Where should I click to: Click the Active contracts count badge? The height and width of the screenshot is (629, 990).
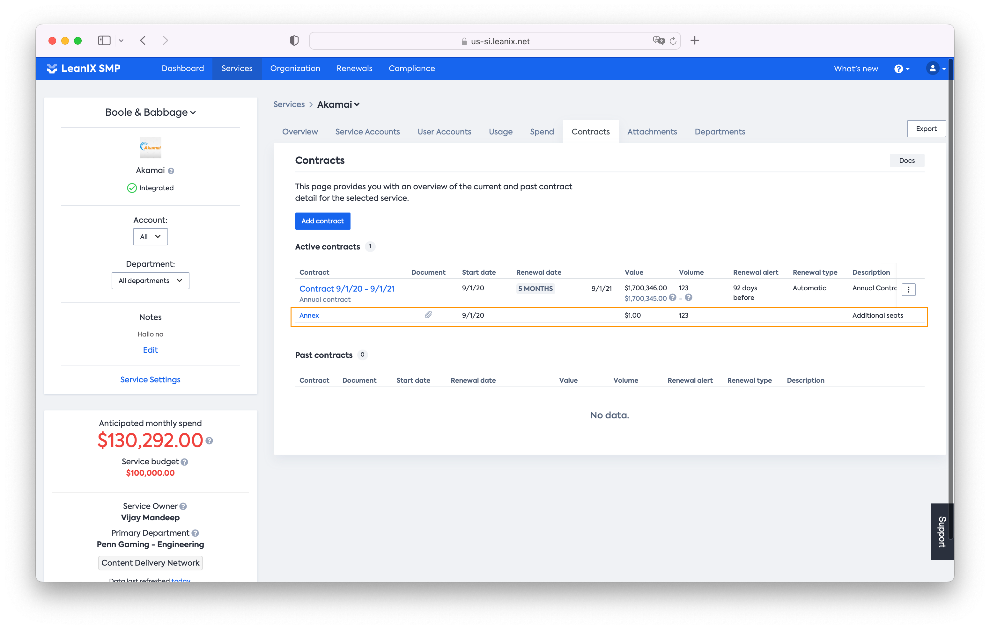(x=370, y=246)
